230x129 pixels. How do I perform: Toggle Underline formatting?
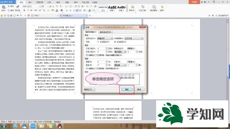point(31,10)
